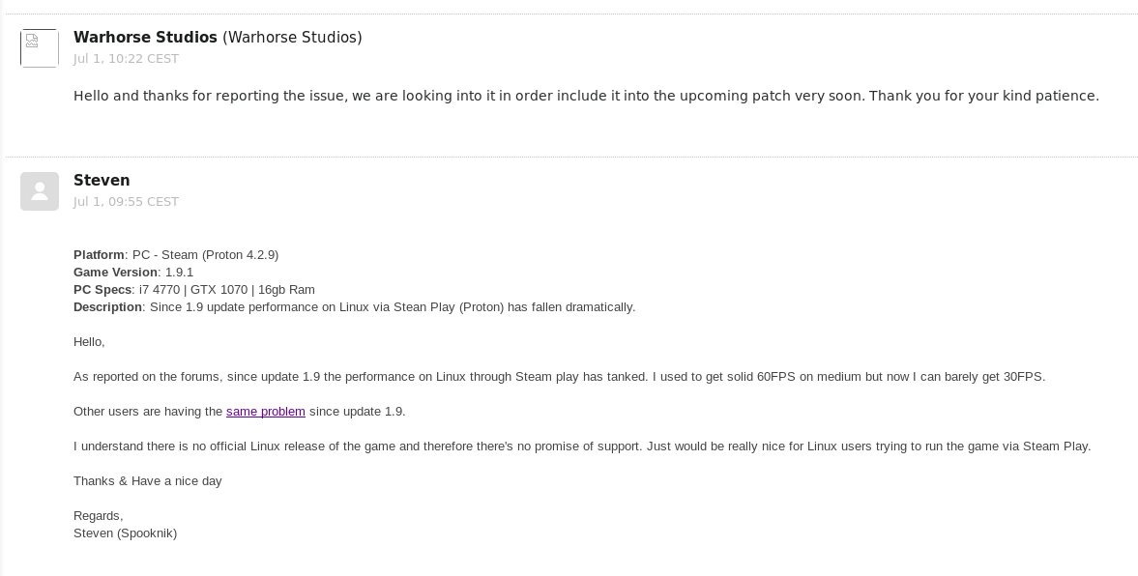Viewport: 1138px width, 576px height.
Task: Click Steven's gray default user avatar
Action: [x=40, y=191]
